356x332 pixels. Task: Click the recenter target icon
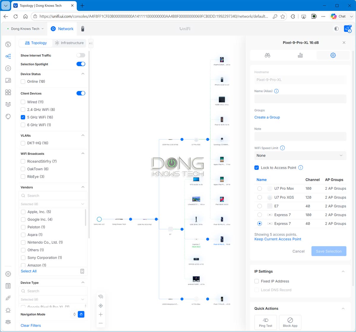[x=101, y=306]
